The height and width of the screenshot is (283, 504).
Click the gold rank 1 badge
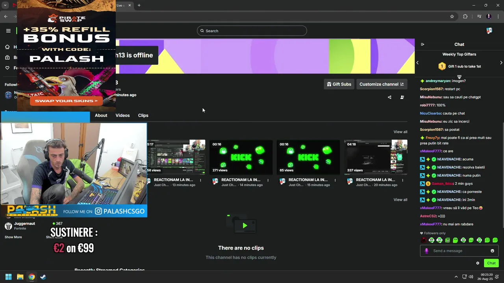[442, 66]
